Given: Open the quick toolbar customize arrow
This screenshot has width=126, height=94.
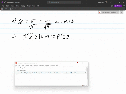Looking at the screenshot, I should coord(20,9).
